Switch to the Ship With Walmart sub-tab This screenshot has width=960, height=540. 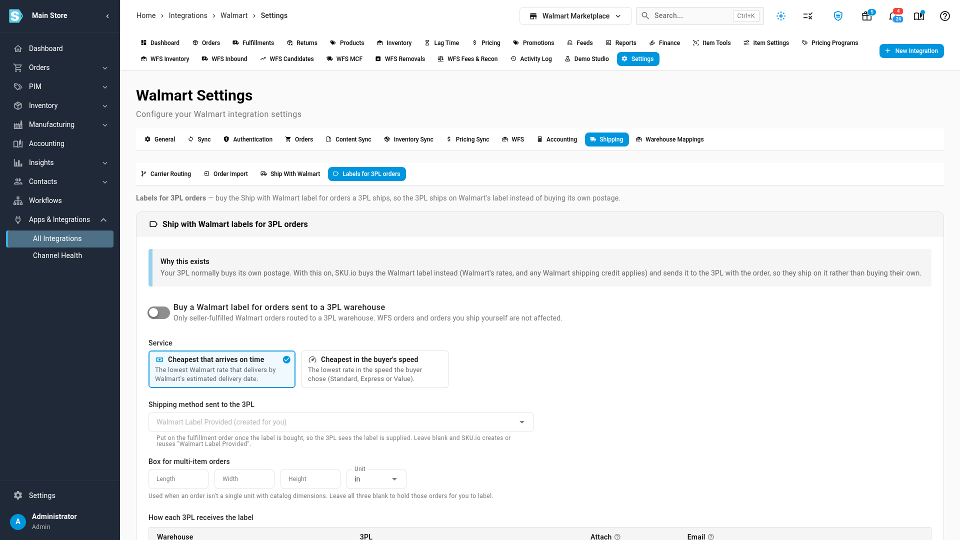[x=290, y=174]
